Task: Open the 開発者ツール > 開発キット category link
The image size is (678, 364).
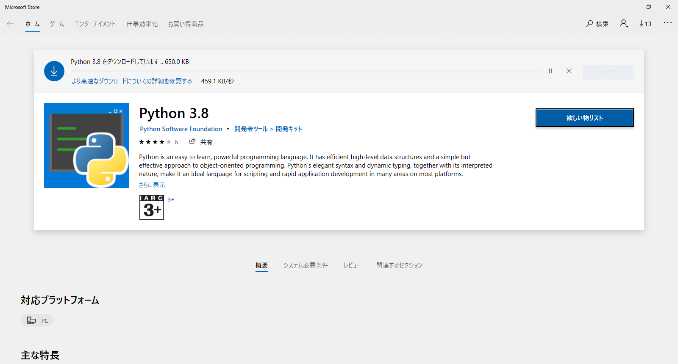Action: 268,129
